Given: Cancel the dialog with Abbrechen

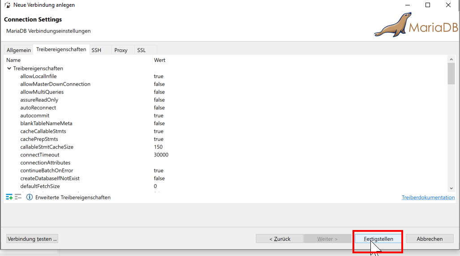Looking at the screenshot, I should [430, 239].
